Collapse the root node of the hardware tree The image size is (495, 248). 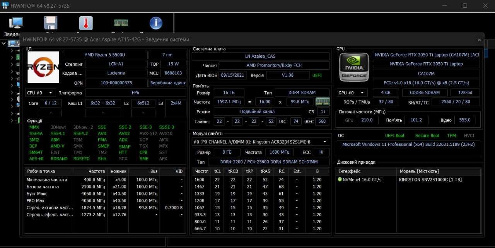pos(3,43)
